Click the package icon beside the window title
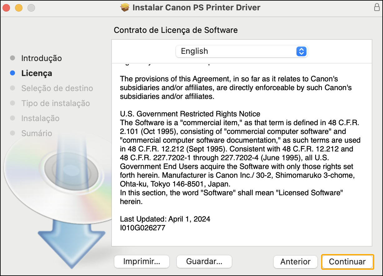383x276 pixels. 125,8
